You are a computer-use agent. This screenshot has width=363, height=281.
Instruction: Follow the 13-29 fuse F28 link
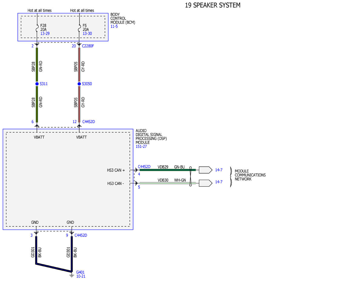[45, 34]
